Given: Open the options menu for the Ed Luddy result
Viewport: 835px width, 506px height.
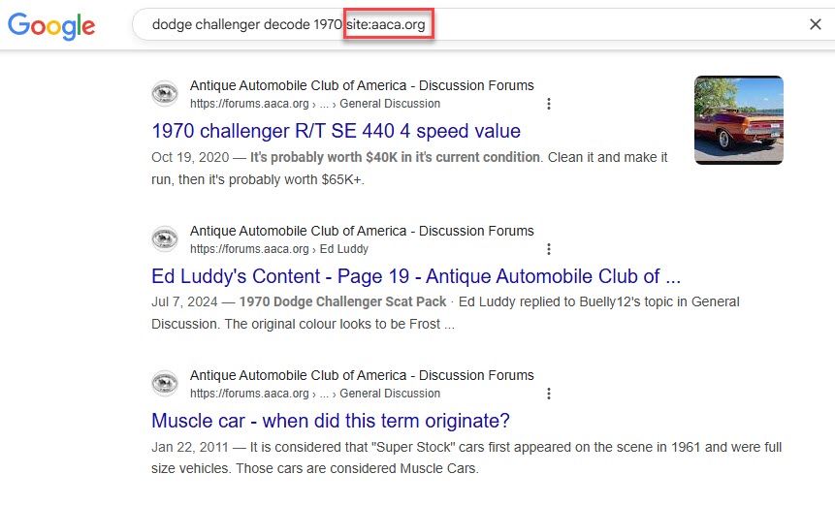Looking at the screenshot, I should [x=549, y=249].
